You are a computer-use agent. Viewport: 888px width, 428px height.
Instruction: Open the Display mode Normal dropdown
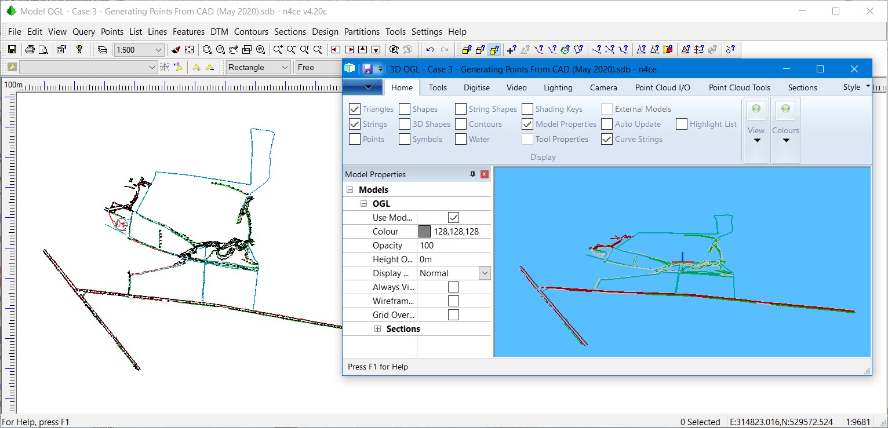(485, 273)
